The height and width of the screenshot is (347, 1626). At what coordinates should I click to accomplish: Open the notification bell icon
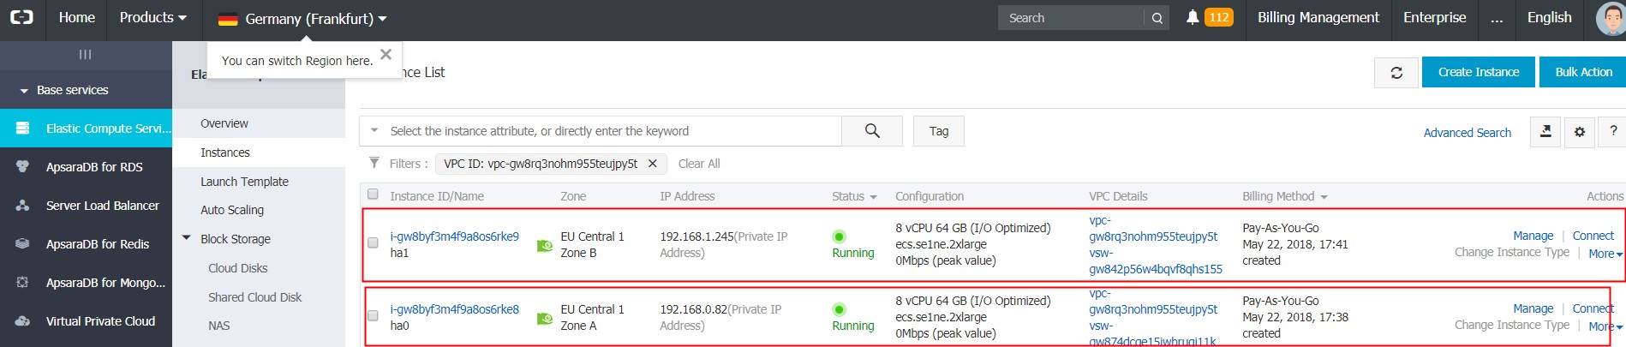click(1192, 18)
